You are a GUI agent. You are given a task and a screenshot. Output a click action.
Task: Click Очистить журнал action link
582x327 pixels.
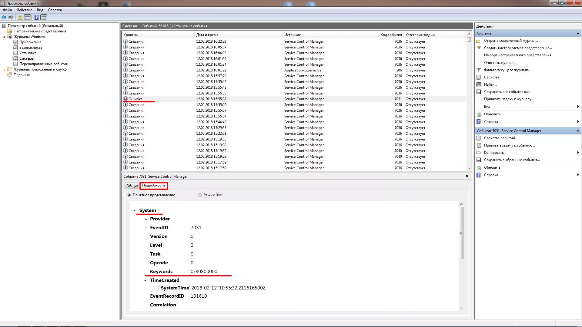(x=500, y=63)
